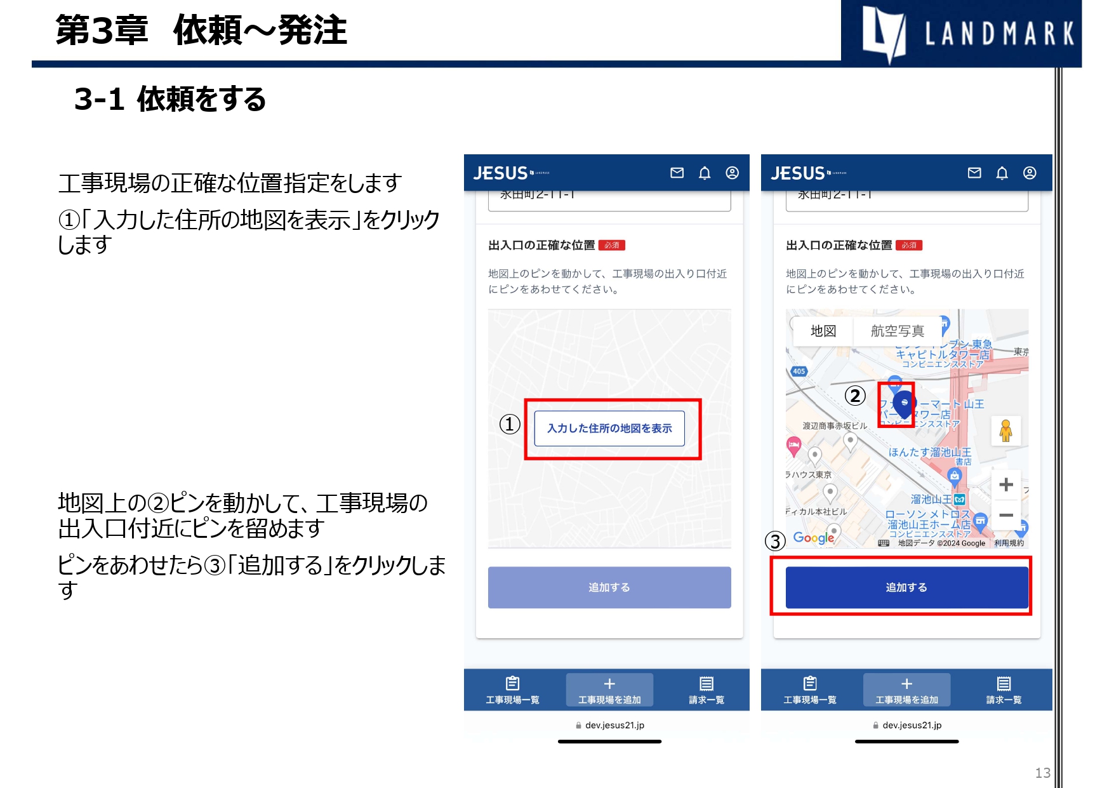
Task: Click Google logo on map
Action: (x=813, y=538)
